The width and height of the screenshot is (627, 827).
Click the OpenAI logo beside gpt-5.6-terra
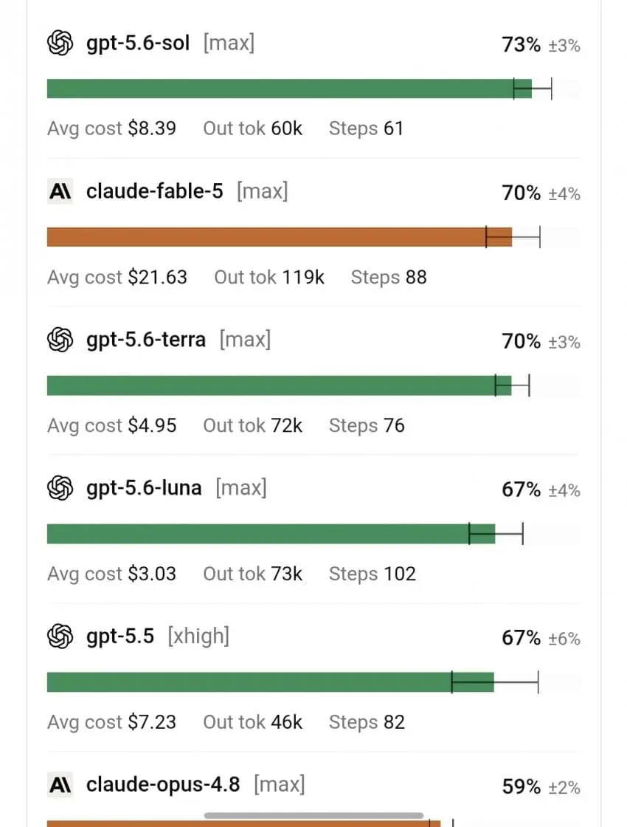60,339
